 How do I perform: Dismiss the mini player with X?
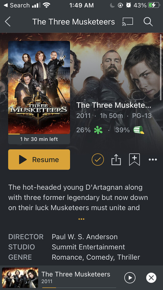tap(151, 278)
